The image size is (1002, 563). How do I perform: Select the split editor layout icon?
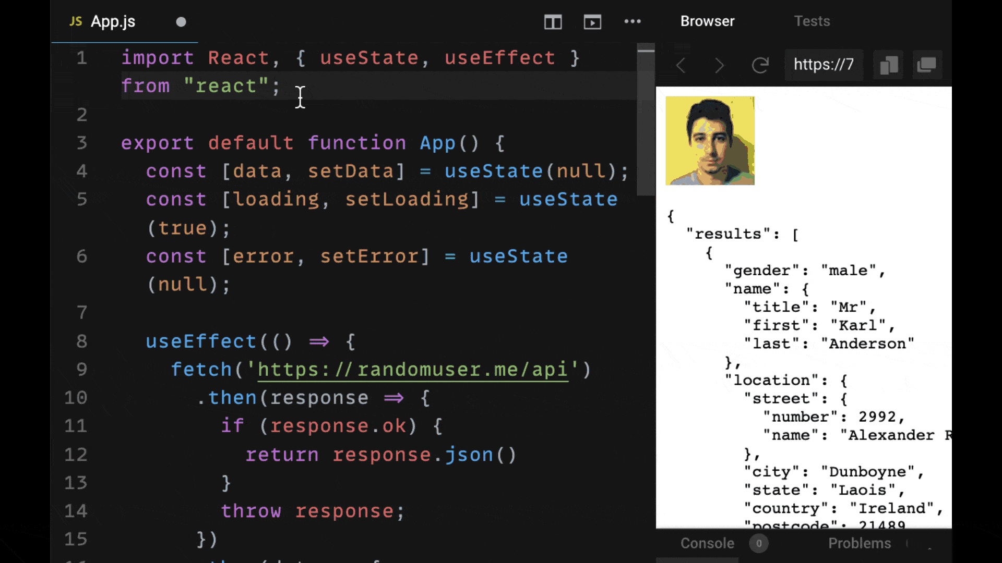pos(553,22)
